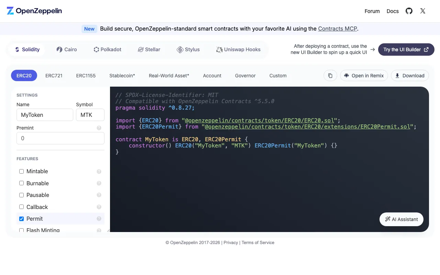Click help icon next to Pausable
Image resolution: width=440 pixels, height=275 pixels.
coord(99,195)
